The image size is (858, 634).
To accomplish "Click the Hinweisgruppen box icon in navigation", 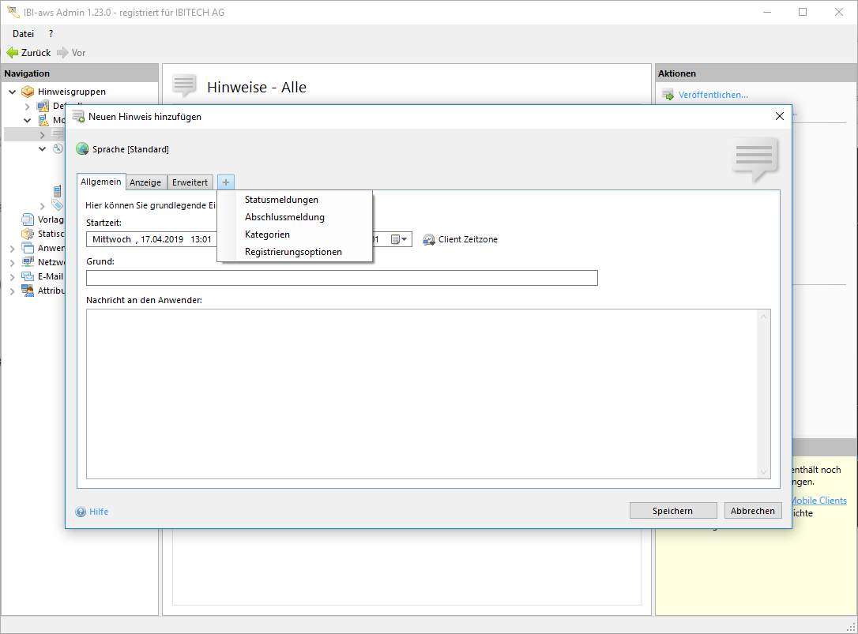I will click(x=28, y=92).
